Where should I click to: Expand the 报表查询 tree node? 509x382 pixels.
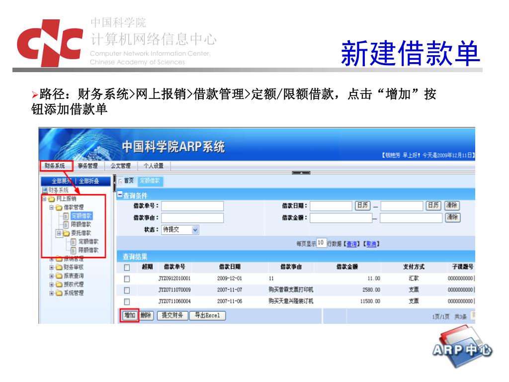(51, 276)
